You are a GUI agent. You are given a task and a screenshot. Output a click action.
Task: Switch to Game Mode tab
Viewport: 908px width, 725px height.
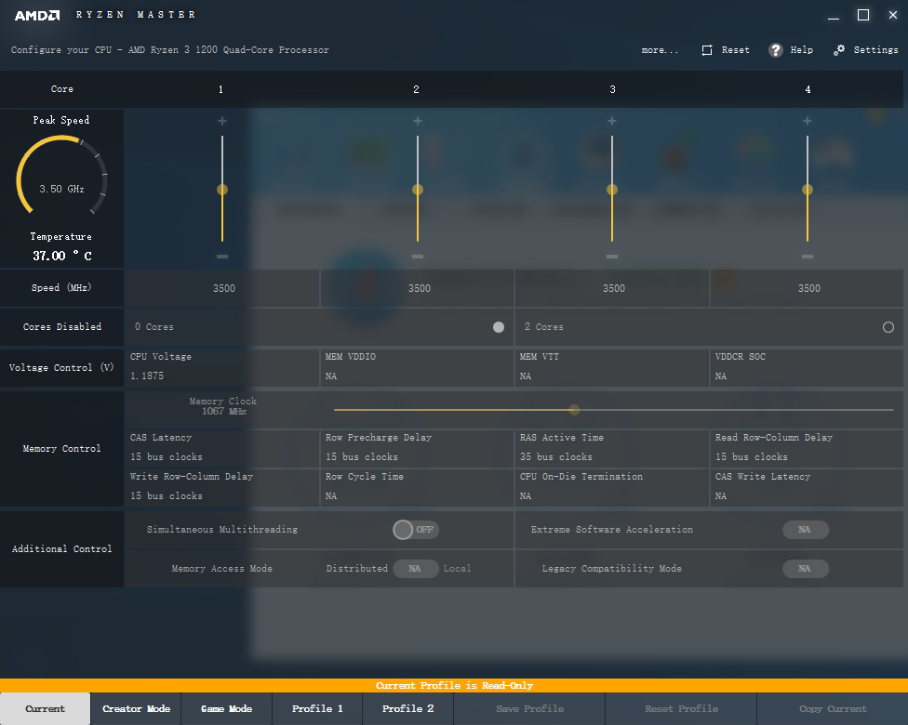226,709
